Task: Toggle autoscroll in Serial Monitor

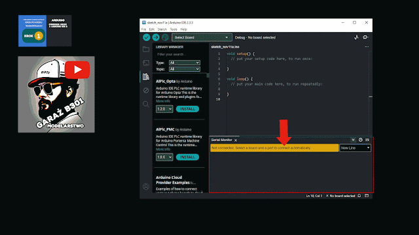Action: 353,140
